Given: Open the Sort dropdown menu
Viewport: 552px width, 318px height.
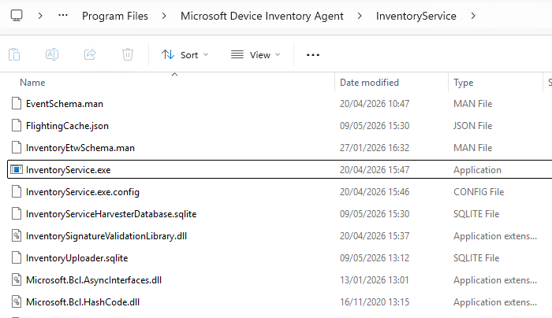Looking at the screenshot, I should pos(185,55).
